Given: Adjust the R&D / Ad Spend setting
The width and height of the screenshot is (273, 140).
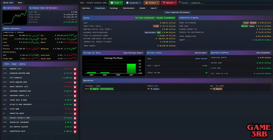Looking at the screenshot, I should (x=218, y=89).
